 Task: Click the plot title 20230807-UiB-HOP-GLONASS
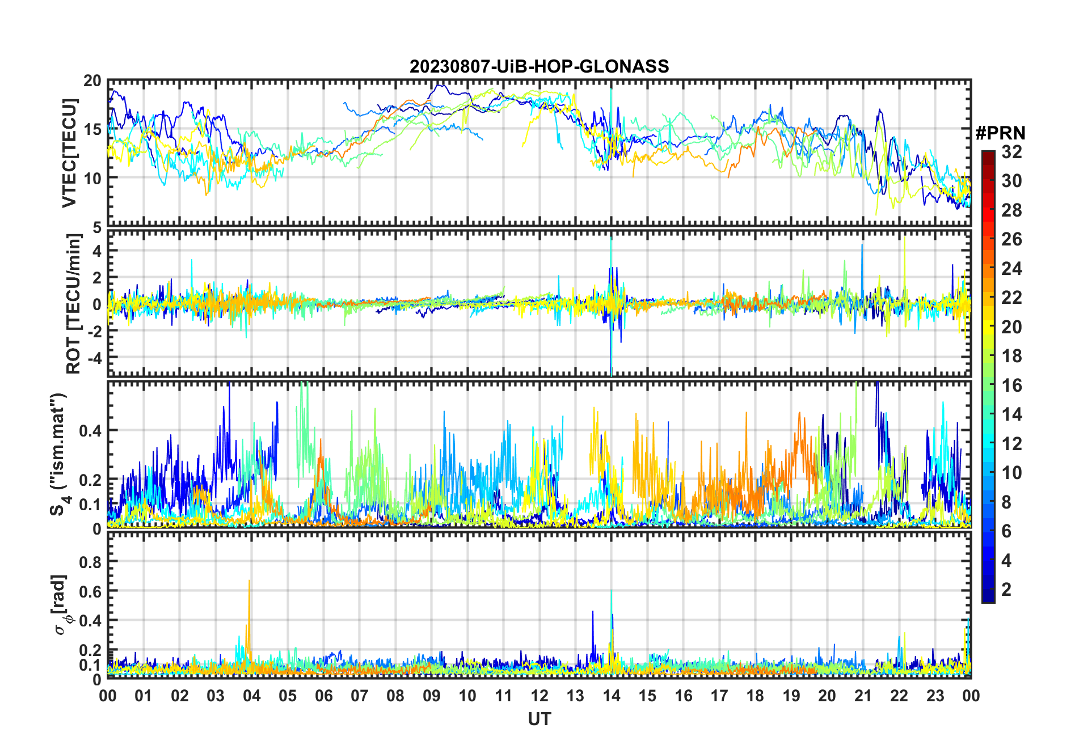point(539,66)
